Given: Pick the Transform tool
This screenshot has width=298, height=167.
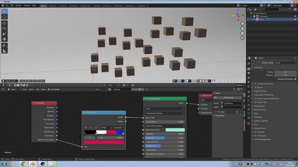Looking at the screenshot, I should coord(4,39).
